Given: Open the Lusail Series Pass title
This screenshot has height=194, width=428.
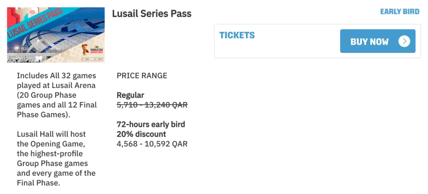Looking at the screenshot, I should (152, 14).
